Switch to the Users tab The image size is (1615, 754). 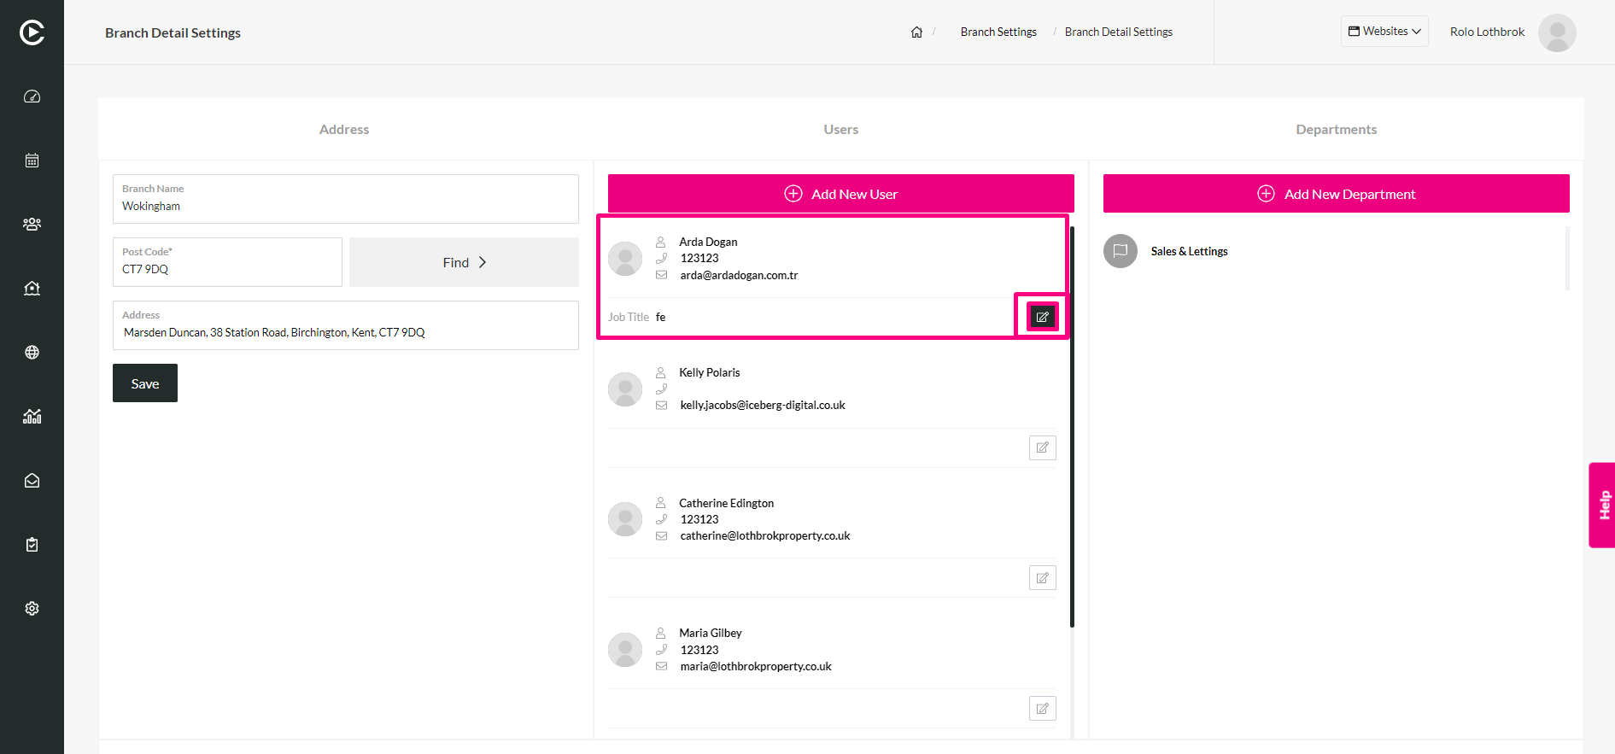point(841,129)
